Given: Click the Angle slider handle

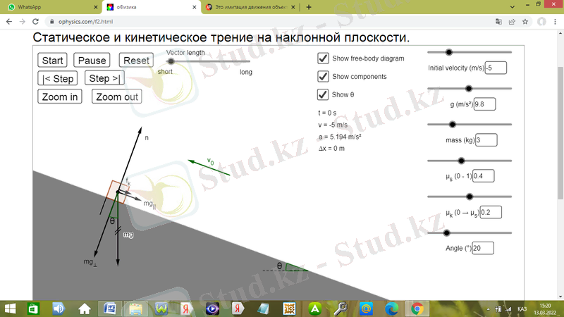Looking at the screenshot, I should tap(446, 233).
